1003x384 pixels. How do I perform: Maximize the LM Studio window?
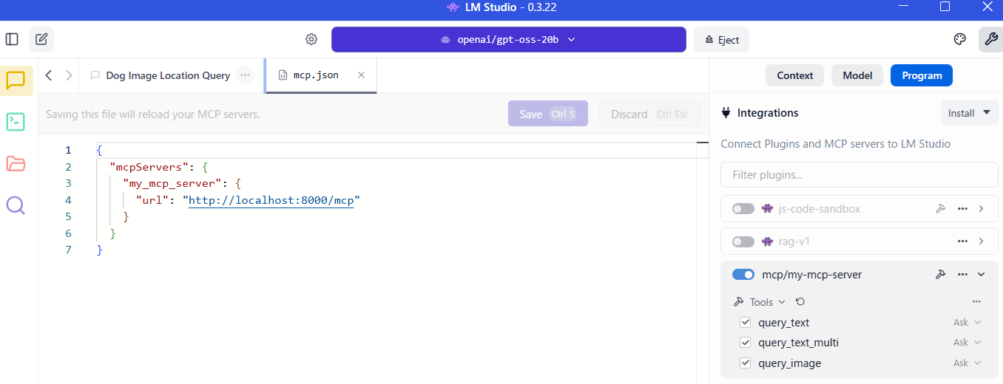click(945, 7)
